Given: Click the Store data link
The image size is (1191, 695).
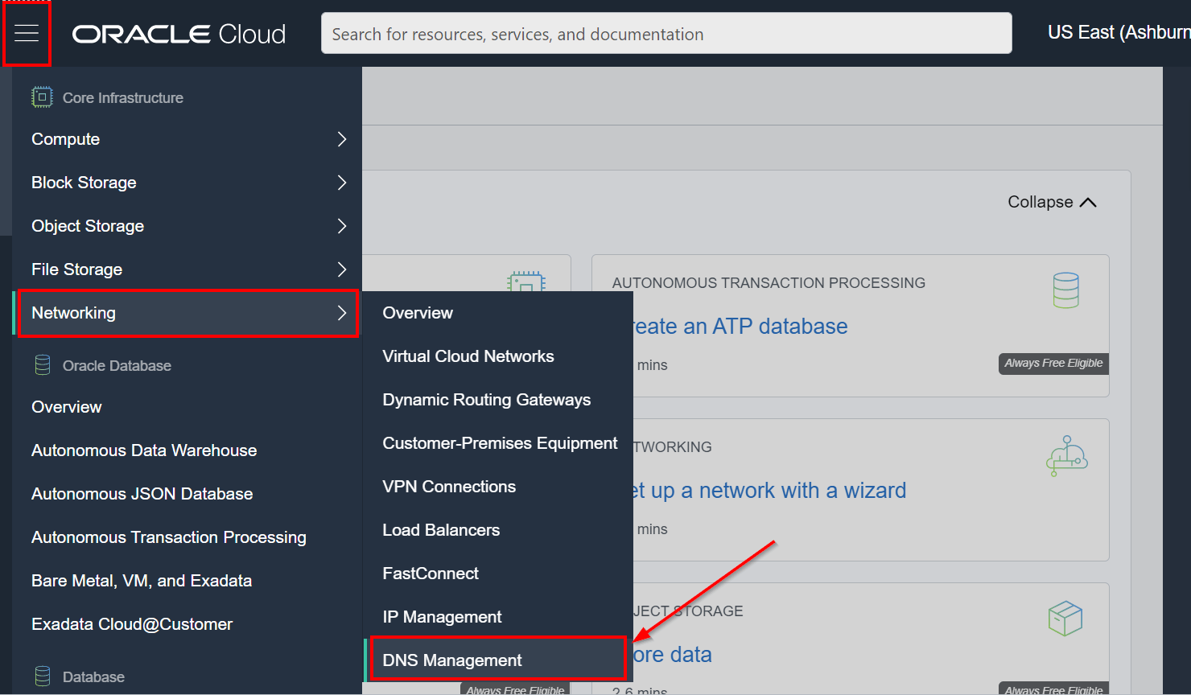Looking at the screenshot, I should tap(674, 654).
